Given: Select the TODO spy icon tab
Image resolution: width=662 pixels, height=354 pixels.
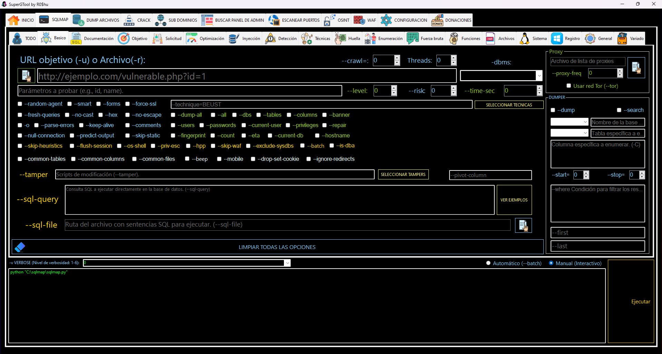Looking at the screenshot, I should (17, 39).
